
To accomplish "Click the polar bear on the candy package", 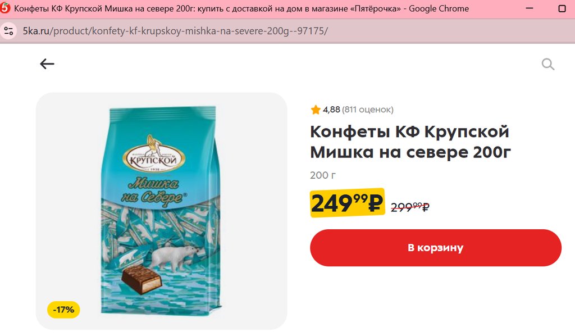I will click(176, 257).
